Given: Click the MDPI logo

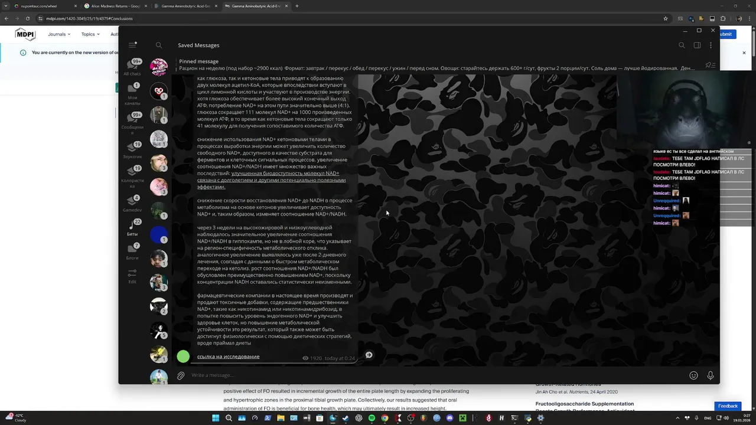Looking at the screenshot, I should (x=25, y=34).
